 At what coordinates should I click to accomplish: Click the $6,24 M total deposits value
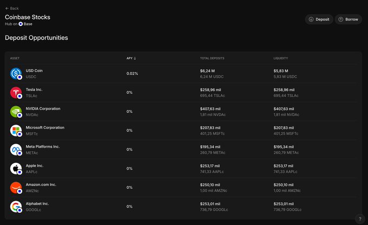pyautogui.click(x=207, y=71)
